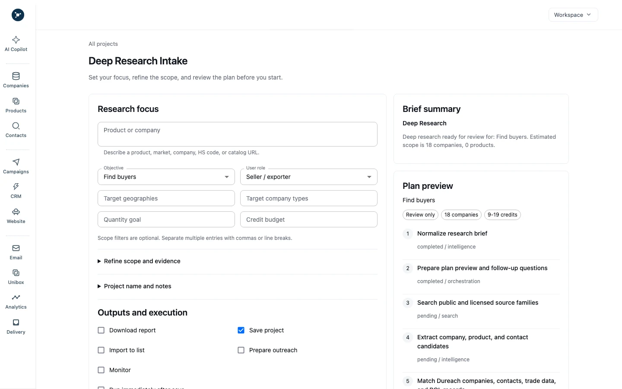Select step 'Normalize research brief'
The width and height of the screenshot is (622, 389).
coord(452,233)
